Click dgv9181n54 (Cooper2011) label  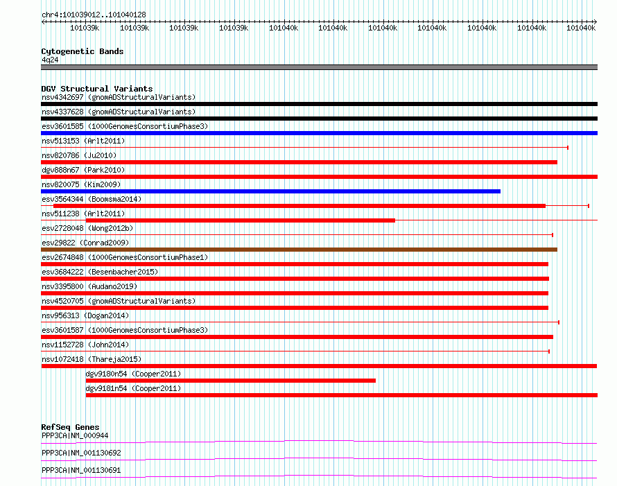click(x=133, y=388)
